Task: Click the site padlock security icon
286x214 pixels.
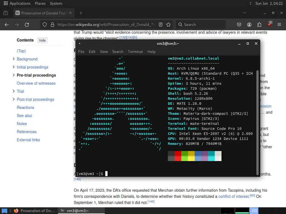Action: [x=53, y=25]
